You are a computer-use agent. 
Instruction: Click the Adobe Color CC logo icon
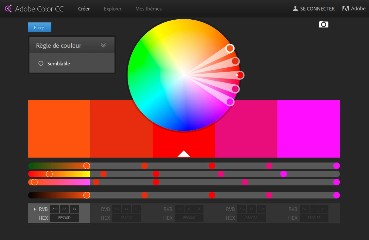tap(8, 9)
